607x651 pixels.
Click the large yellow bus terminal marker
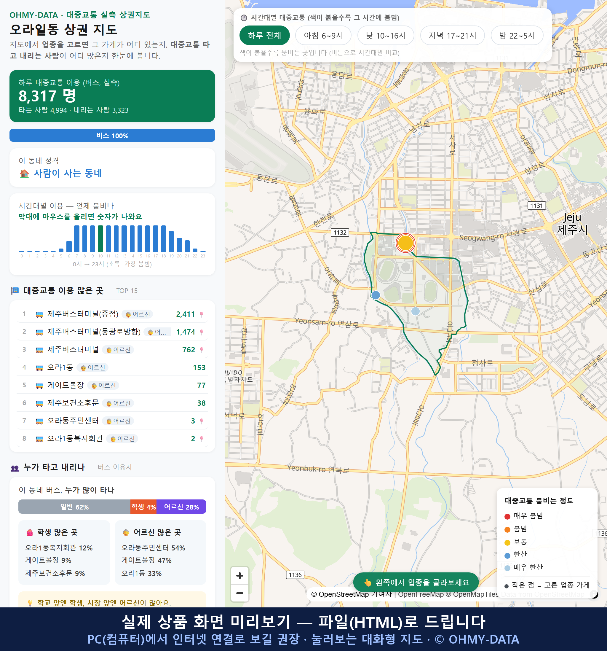405,243
